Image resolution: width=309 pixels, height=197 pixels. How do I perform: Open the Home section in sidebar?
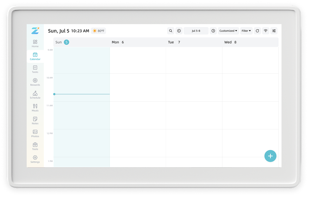[35, 44]
